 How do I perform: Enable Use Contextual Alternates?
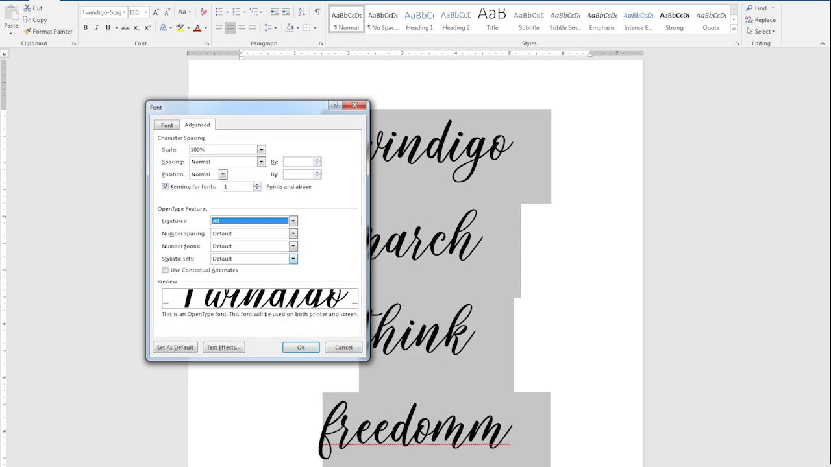(x=166, y=270)
